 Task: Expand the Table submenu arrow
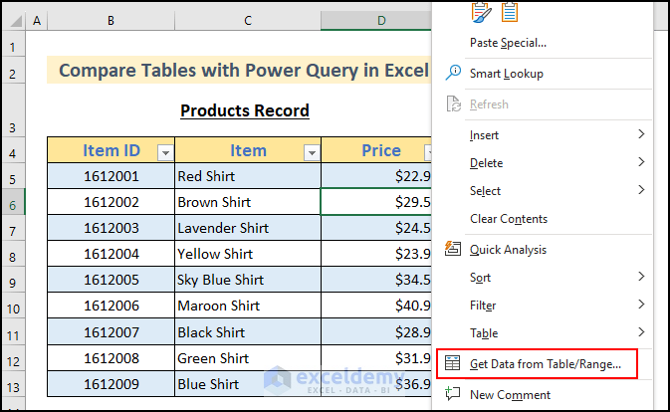[x=641, y=331]
